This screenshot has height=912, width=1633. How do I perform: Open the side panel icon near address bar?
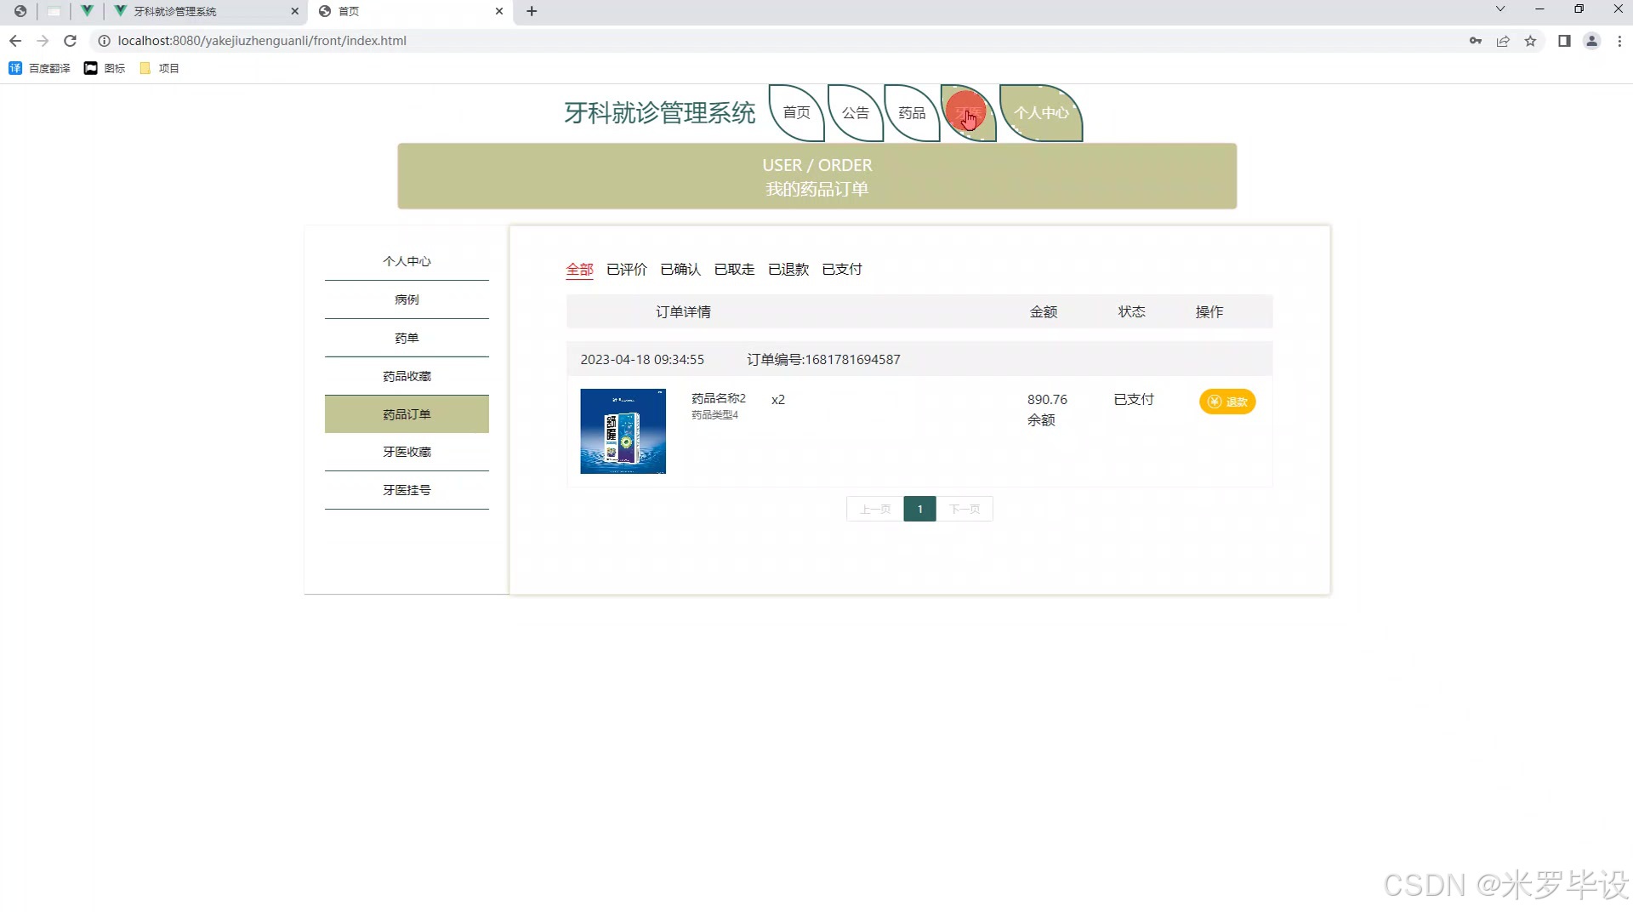(1565, 40)
